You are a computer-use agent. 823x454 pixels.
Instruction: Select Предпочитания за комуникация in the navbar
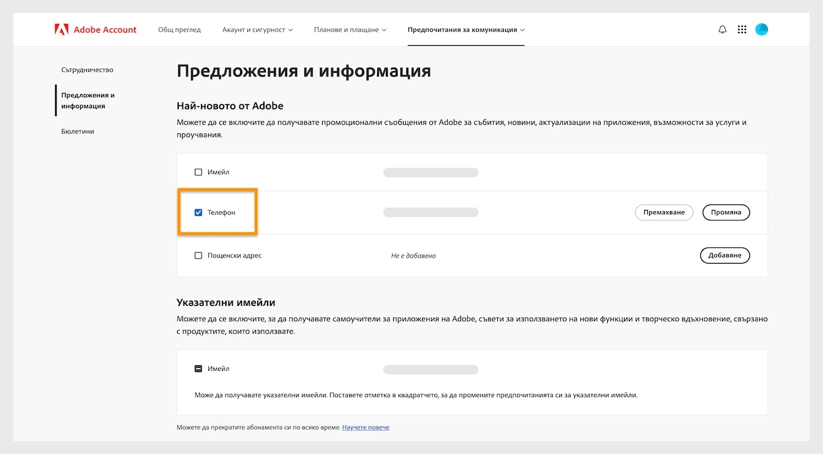tap(465, 29)
